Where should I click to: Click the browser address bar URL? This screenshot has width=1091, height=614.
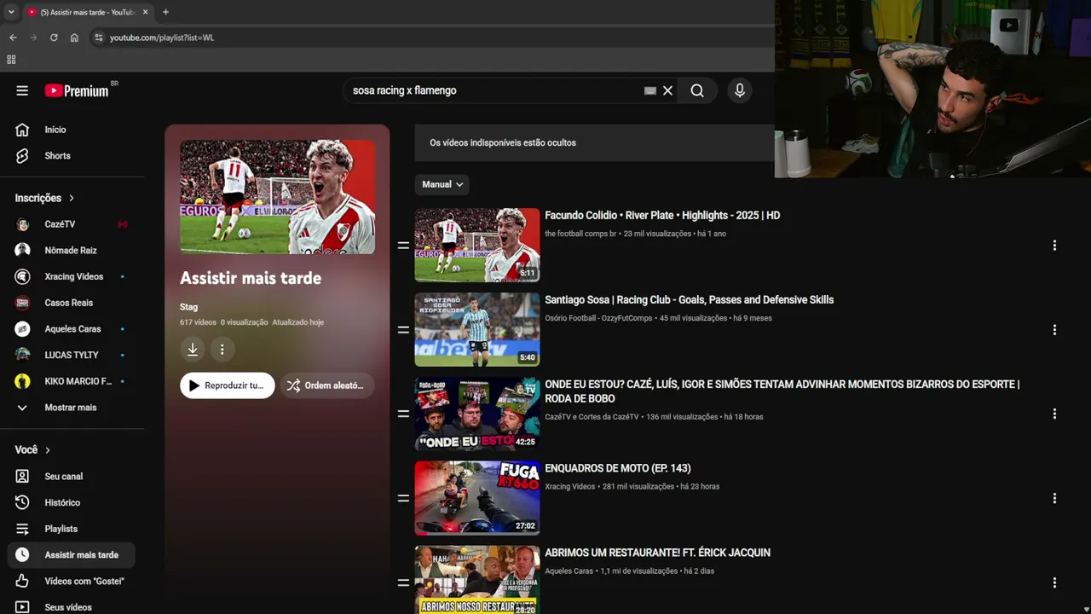(162, 38)
